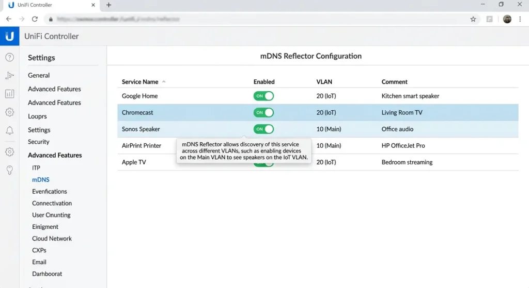529x288 pixels.
Task: Click the 20 (IoT) VLAN for Google Home
Action: point(326,96)
